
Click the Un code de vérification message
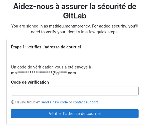click(51, 67)
